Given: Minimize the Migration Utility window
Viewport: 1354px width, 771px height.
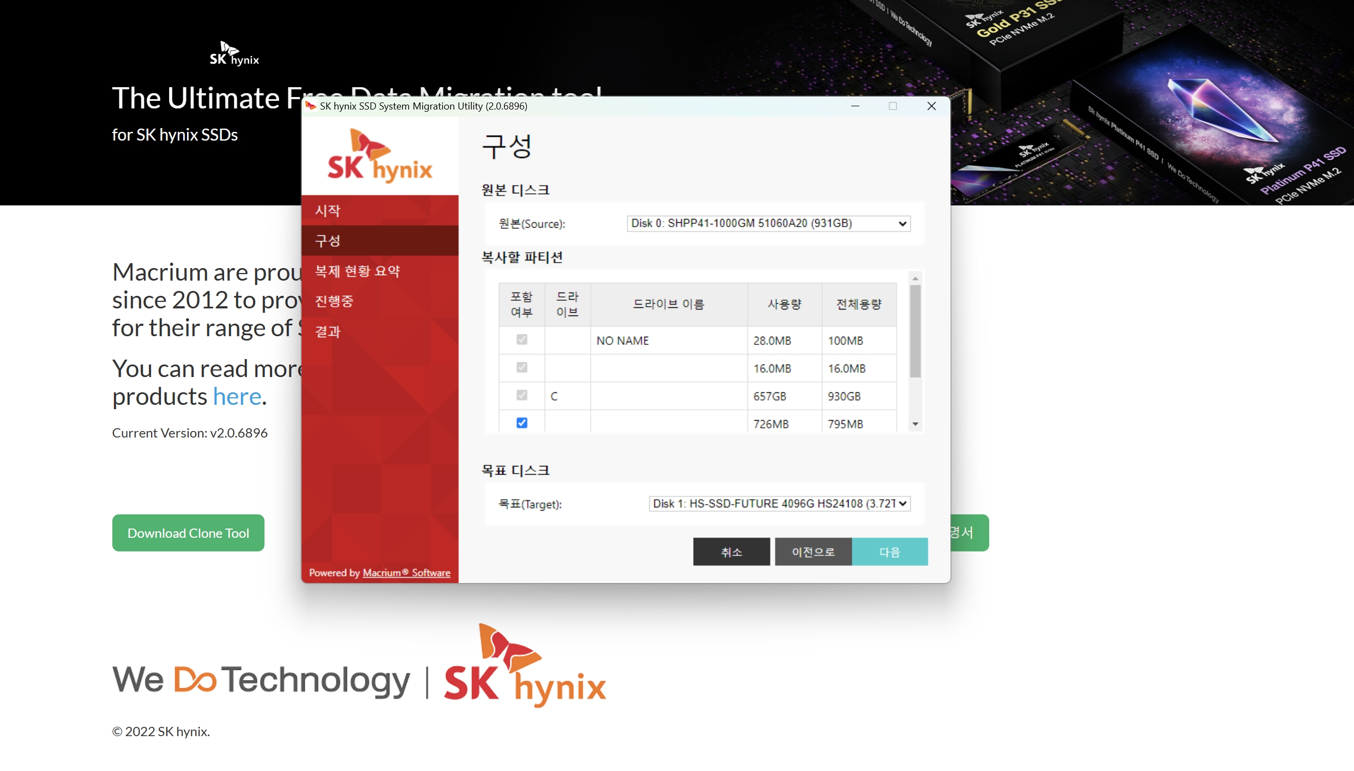Looking at the screenshot, I should click(855, 106).
